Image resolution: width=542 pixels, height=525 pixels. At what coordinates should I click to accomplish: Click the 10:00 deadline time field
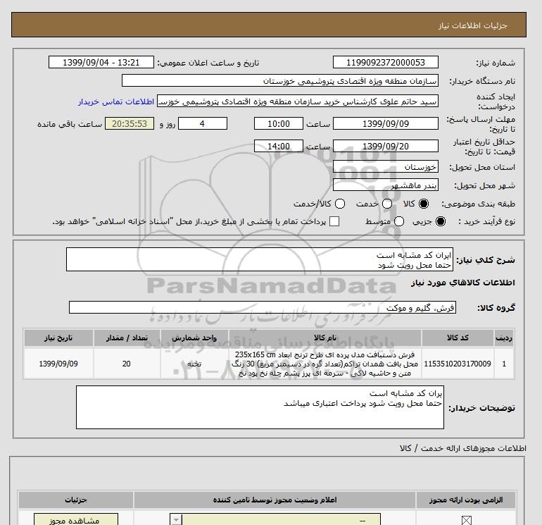pyautogui.click(x=279, y=123)
